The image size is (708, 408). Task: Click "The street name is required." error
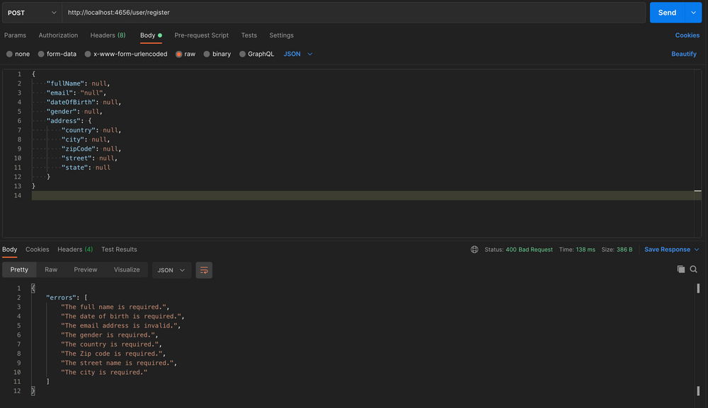(118, 363)
